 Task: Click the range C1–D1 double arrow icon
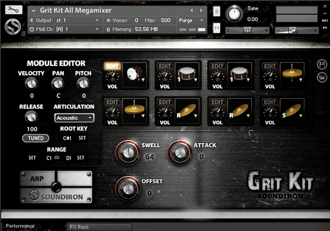(x=57, y=157)
